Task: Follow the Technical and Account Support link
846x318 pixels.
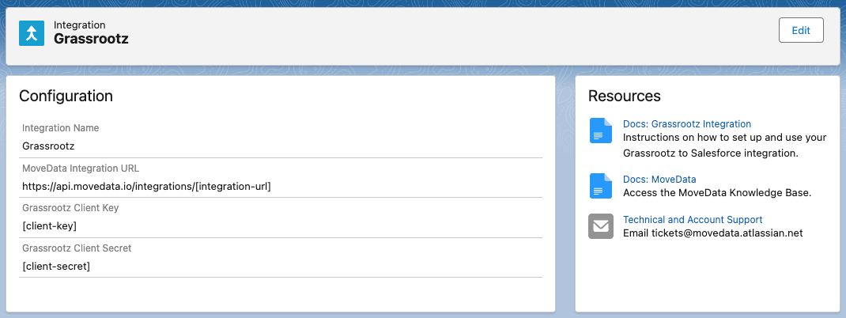Action: pyautogui.click(x=693, y=219)
